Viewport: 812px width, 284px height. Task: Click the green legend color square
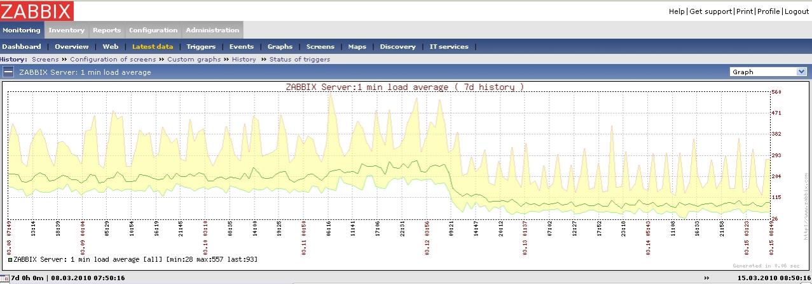point(10,260)
